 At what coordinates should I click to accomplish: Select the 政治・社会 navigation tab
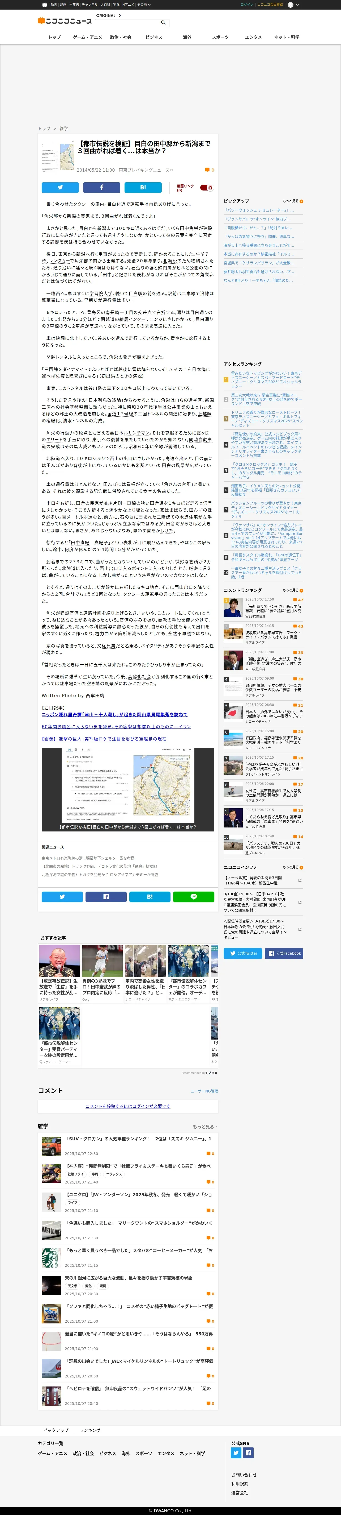(x=121, y=37)
